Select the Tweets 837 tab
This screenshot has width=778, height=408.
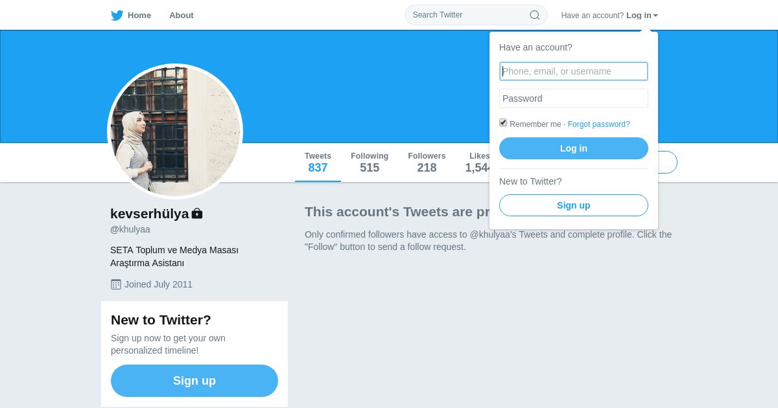click(x=318, y=163)
